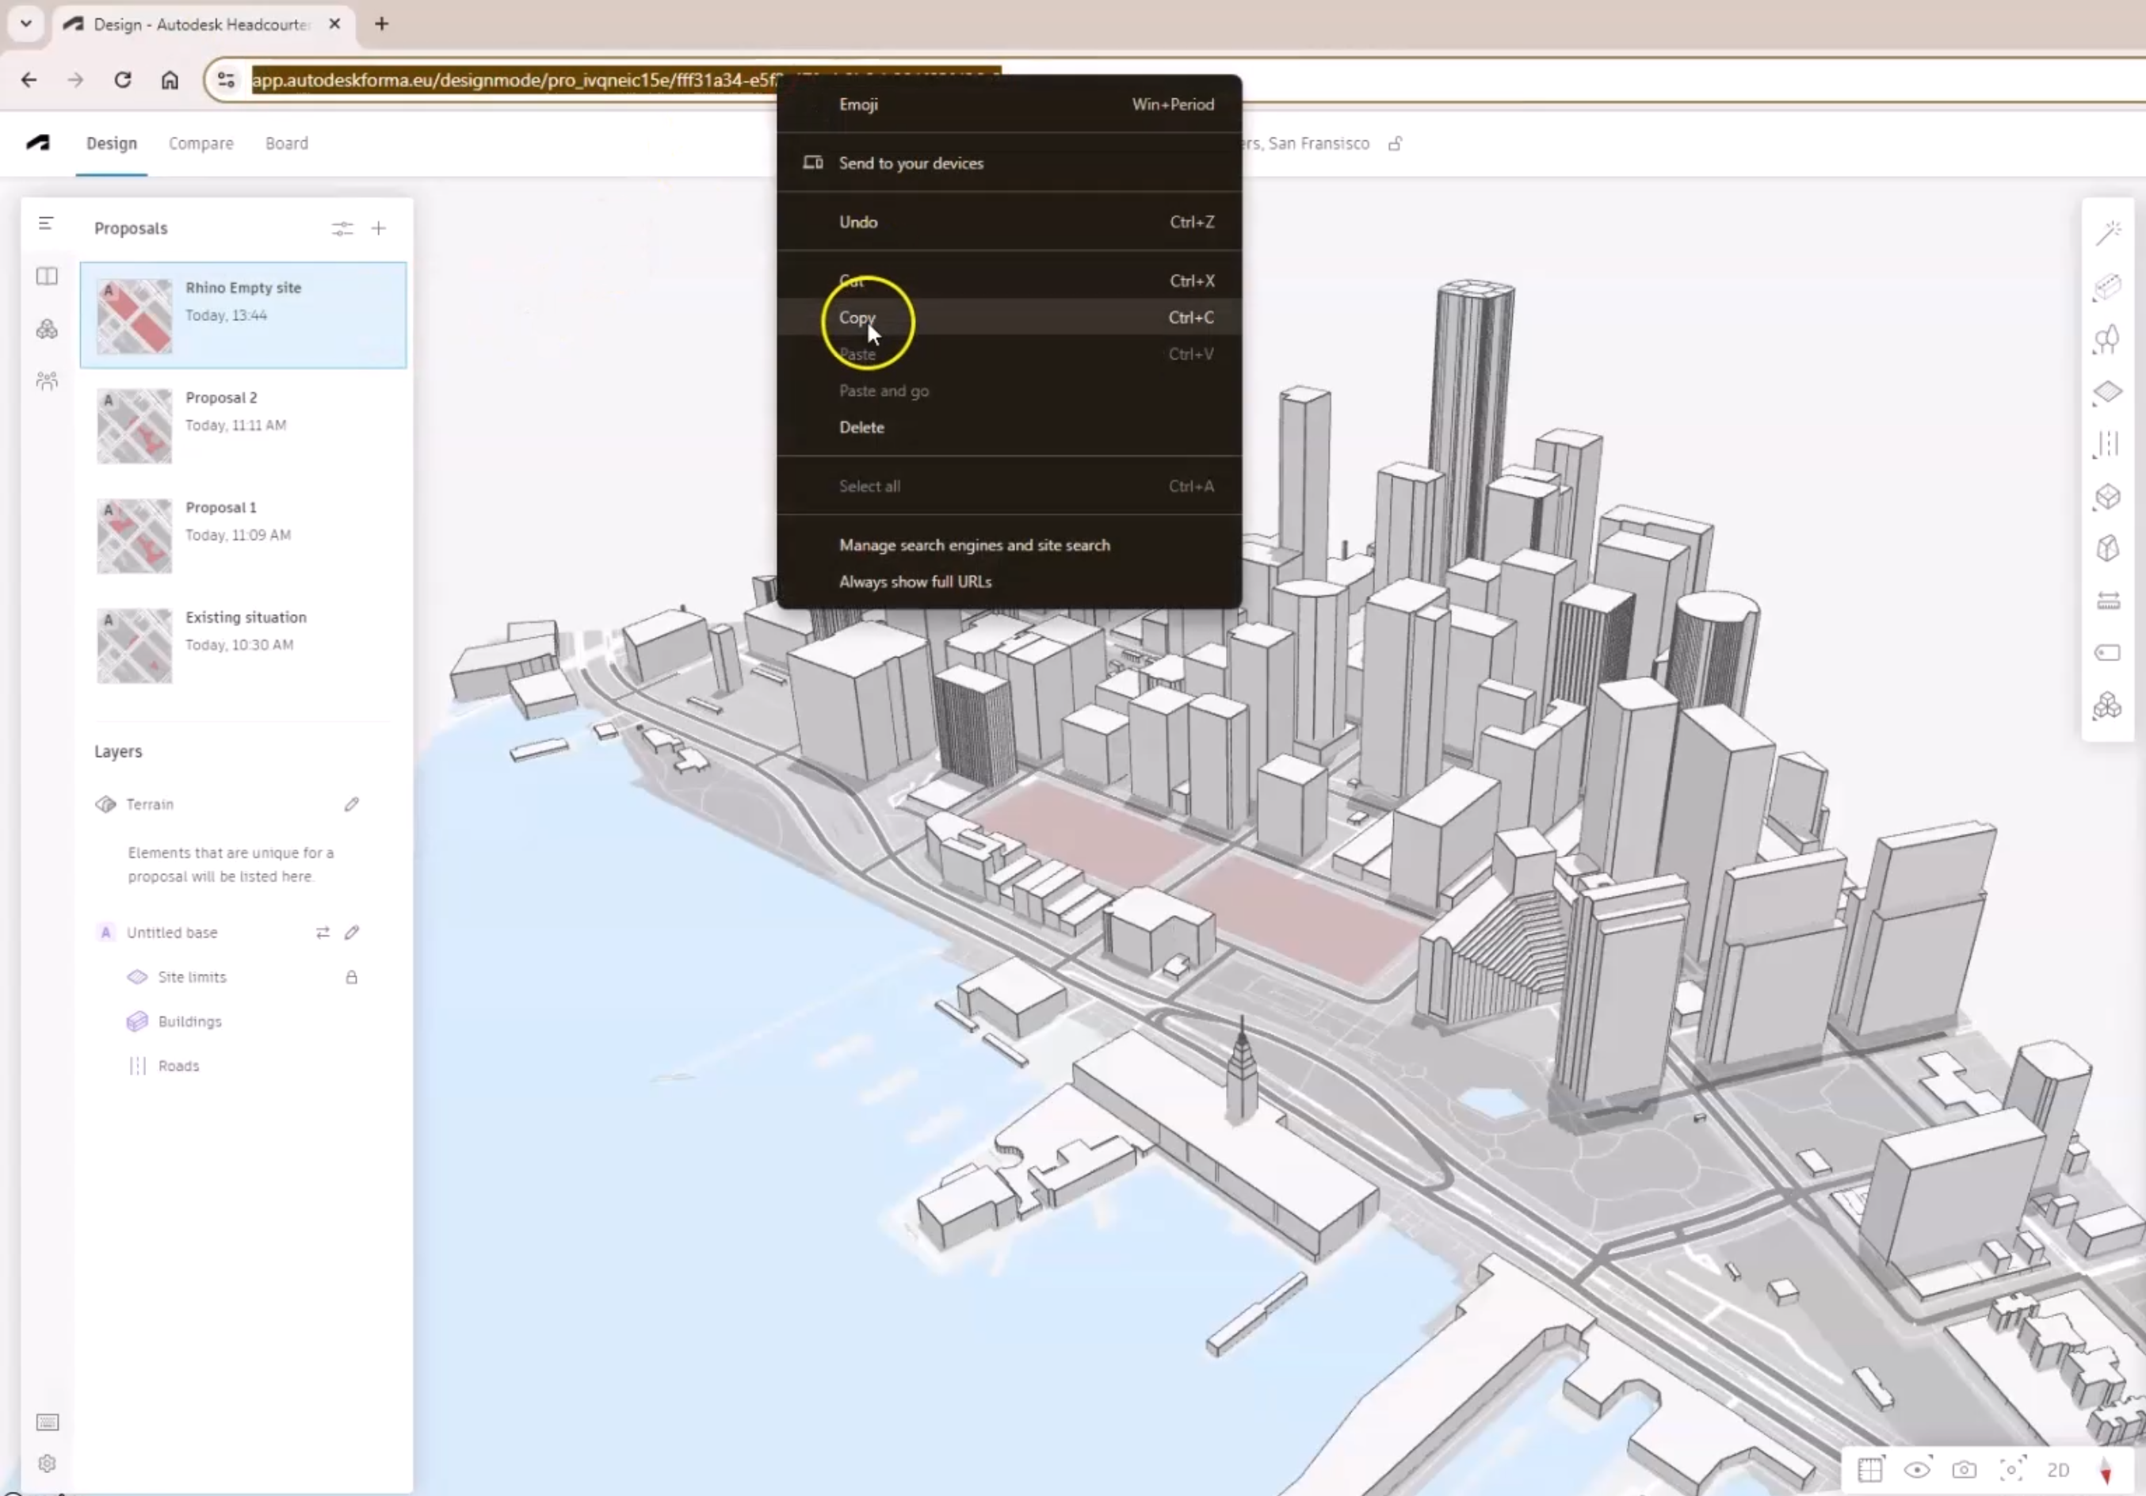
Task: Swap Untitled base with arrows icon
Action: [x=323, y=933]
